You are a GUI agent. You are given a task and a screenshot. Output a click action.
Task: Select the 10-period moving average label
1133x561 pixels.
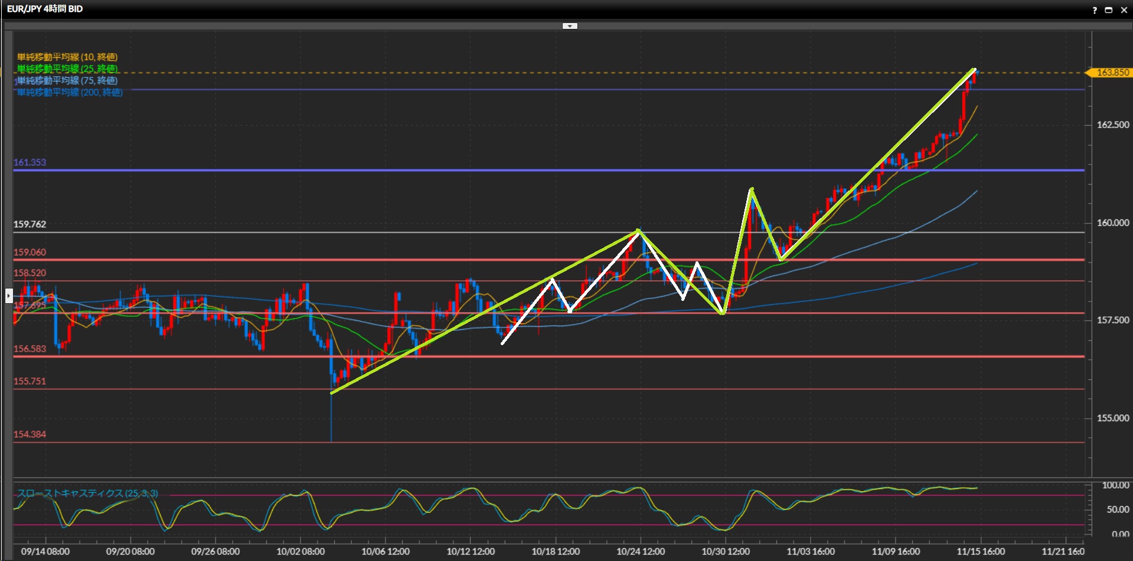click(x=67, y=57)
